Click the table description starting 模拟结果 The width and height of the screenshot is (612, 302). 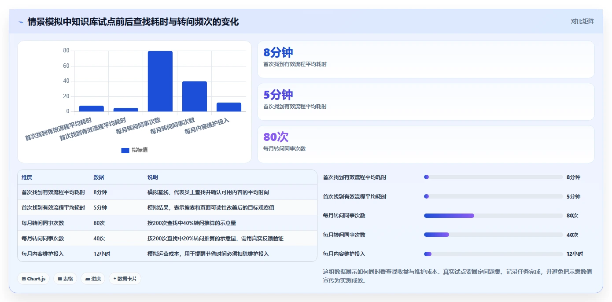click(x=211, y=207)
